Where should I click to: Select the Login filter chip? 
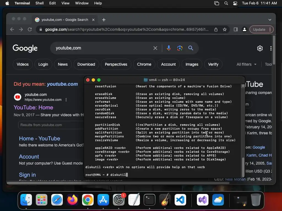(x=43, y=64)
